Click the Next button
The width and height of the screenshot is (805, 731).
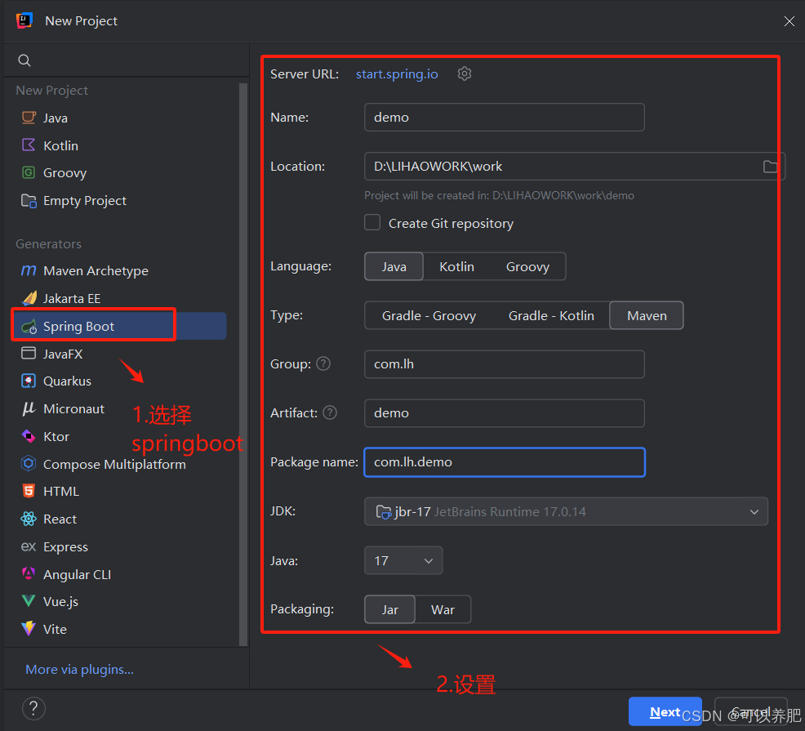click(x=665, y=711)
